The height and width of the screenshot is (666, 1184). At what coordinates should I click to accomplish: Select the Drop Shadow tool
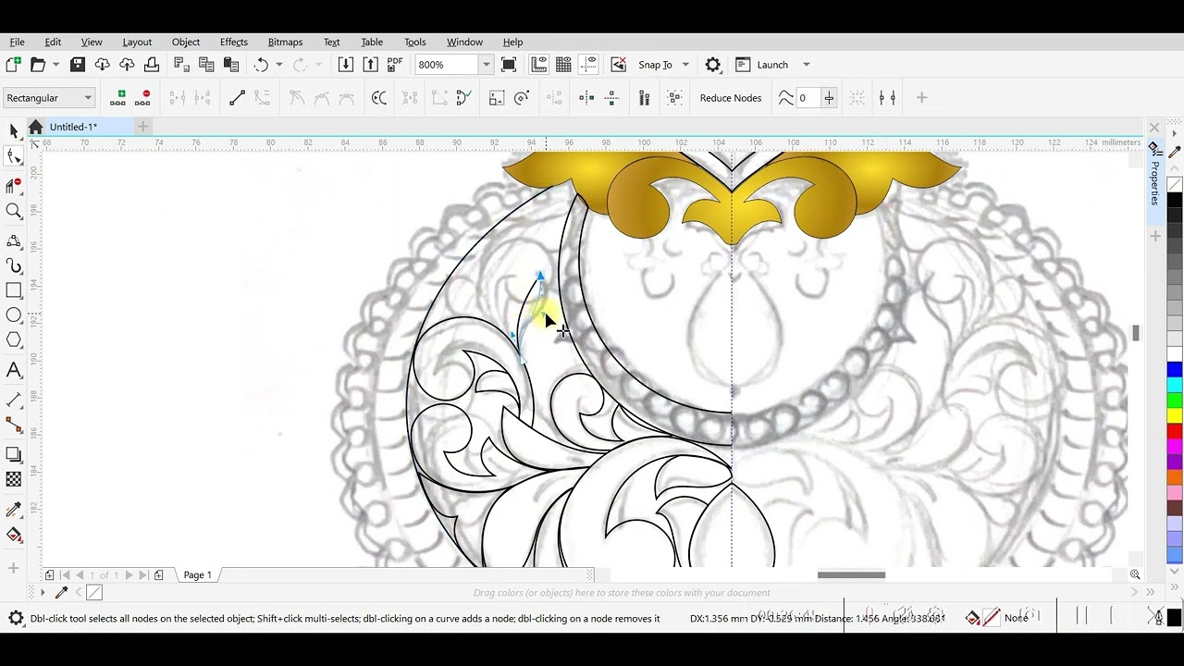click(x=14, y=454)
